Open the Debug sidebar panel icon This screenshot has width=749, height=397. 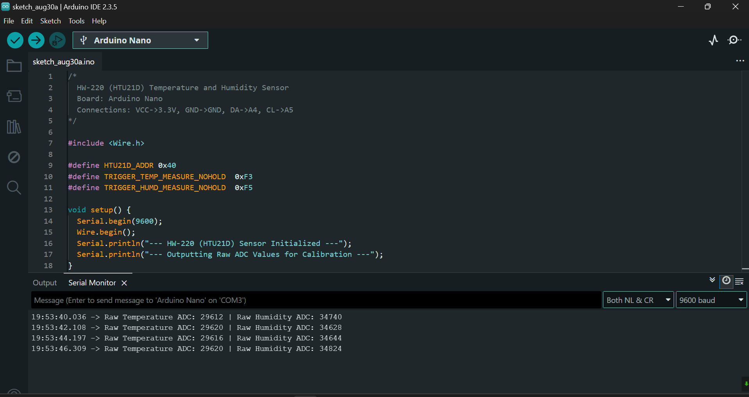tap(14, 157)
